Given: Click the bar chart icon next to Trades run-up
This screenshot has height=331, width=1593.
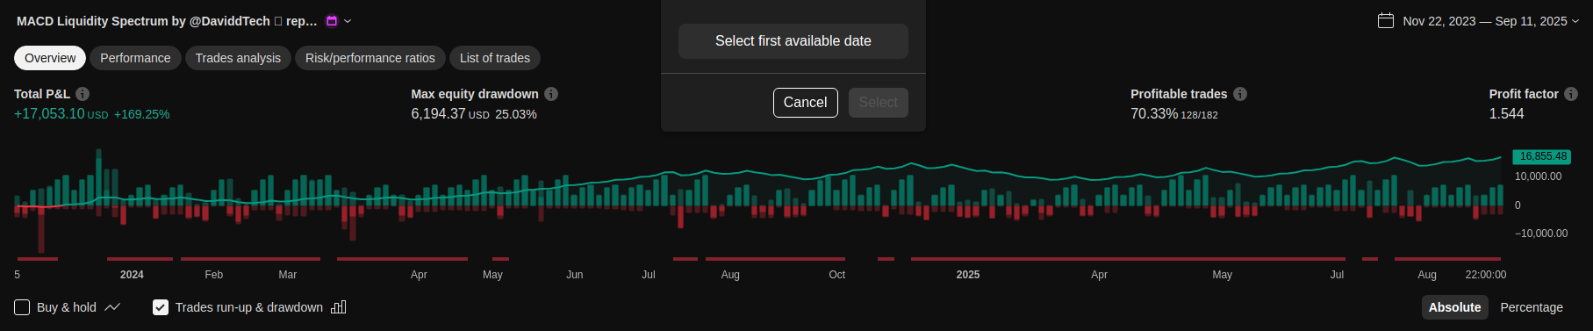Looking at the screenshot, I should (339, 307).
